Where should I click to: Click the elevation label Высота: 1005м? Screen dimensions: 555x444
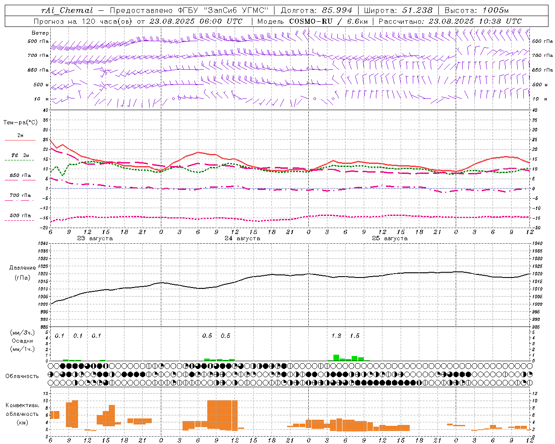pyautogui.click(x=477, y=10)
